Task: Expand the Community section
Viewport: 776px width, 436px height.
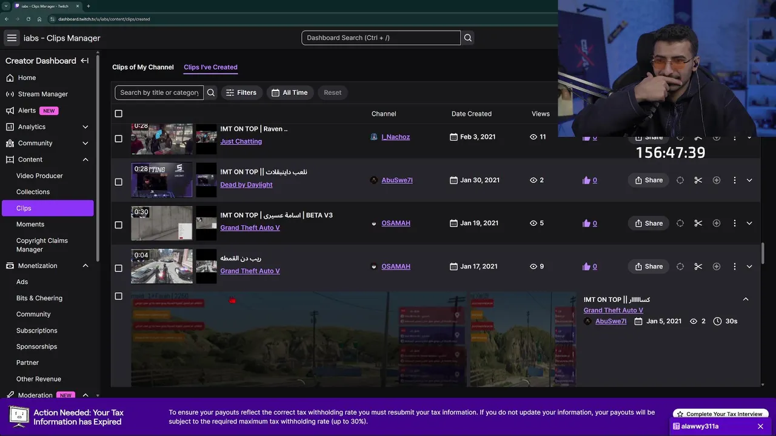Action: pos(85,143)
